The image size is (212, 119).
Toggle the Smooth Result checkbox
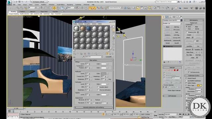coord(186,78)
